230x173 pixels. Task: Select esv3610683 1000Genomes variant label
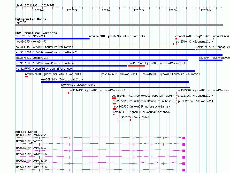[x=47, y=63]
